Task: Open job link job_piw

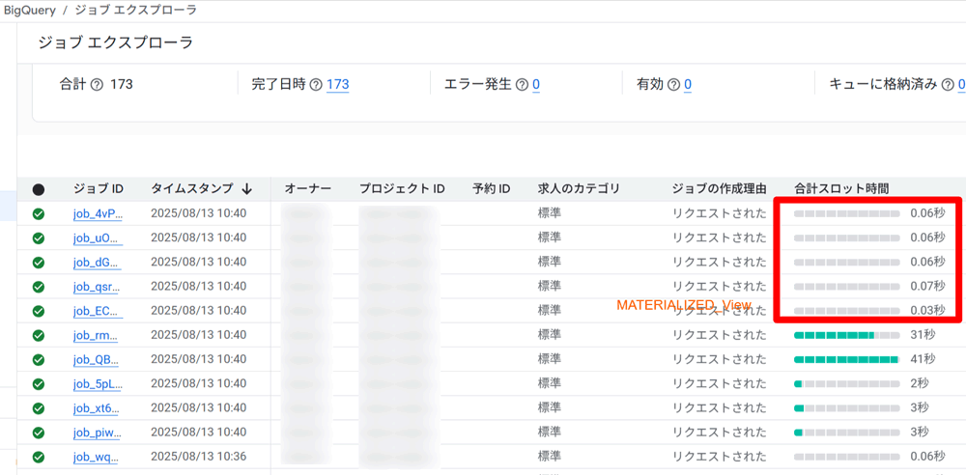Action: coord(98,433)
